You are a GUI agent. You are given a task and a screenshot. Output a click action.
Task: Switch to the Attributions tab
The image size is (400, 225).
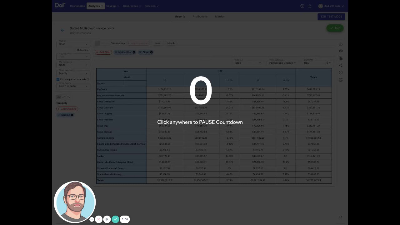point(200,17)
